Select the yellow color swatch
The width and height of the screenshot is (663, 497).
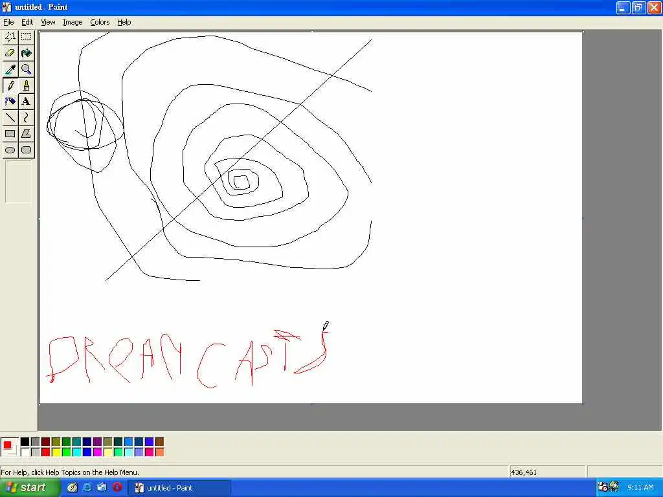(56, 452)
